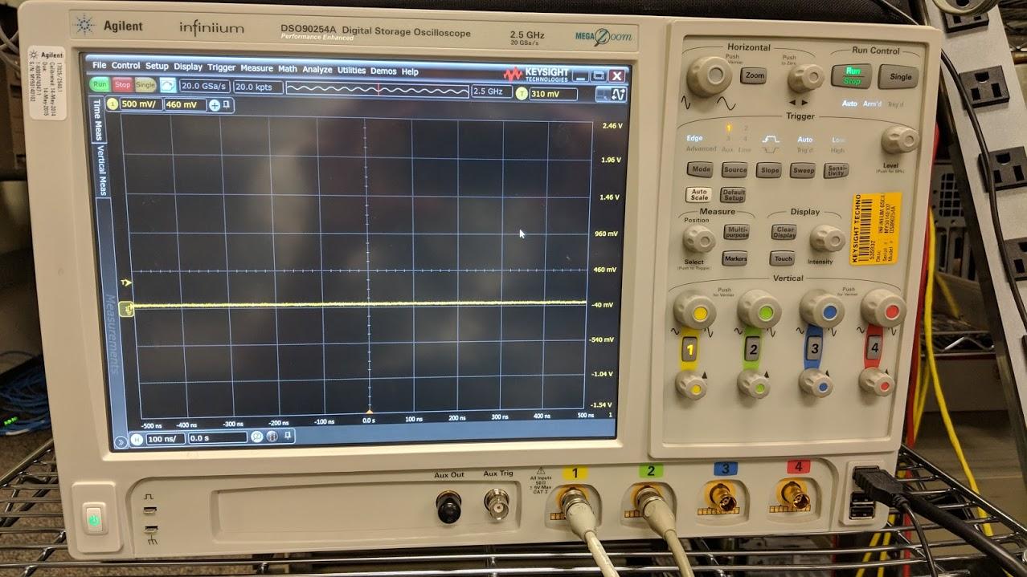This screenshot has height=577, width=1027.
Task: Select the 310 mV trigger level field
Action: pyautogui.click(x=554, y=94)
